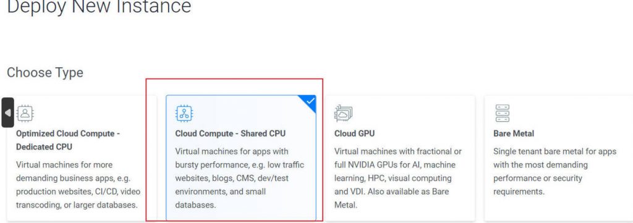
Task: Click 'environments, and small databases' text
Action: [x=221, y=198]
